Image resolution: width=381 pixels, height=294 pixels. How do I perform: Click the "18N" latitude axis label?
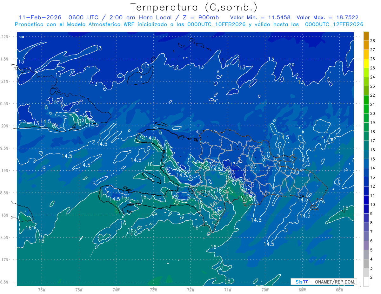(5, 215)
